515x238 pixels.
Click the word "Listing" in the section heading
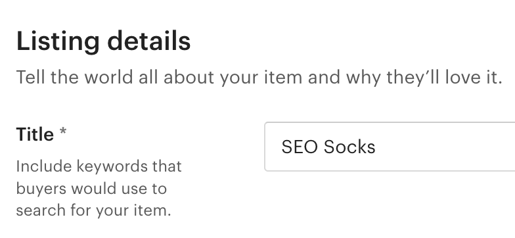click(58, 42)
